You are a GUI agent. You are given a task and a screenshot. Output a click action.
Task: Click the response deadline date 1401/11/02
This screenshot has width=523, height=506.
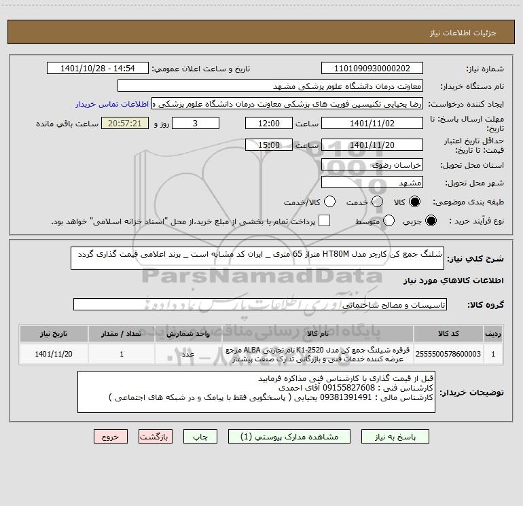point(372,124)
